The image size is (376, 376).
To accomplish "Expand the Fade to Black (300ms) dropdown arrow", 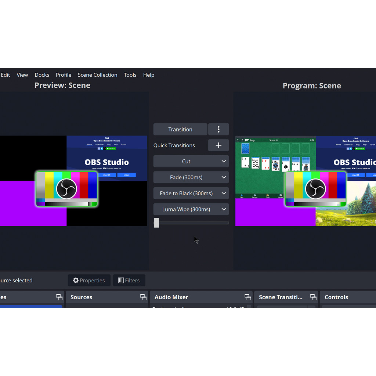I will (x=224, y=193).
